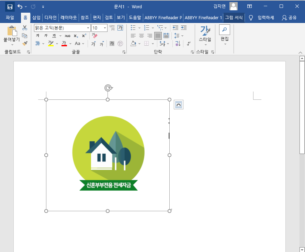Cut selection with scissors icon

25,28
